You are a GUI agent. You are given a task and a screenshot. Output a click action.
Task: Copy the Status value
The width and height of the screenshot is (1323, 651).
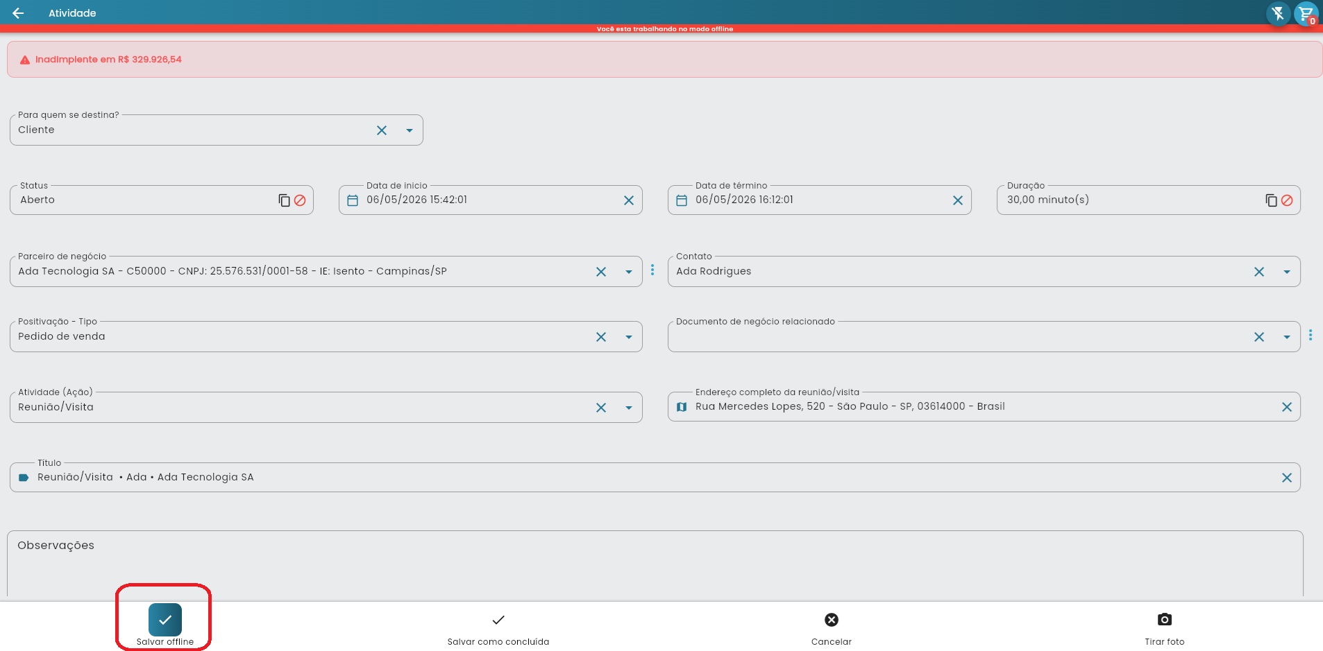pyautogui.click(x=284, y=200)
